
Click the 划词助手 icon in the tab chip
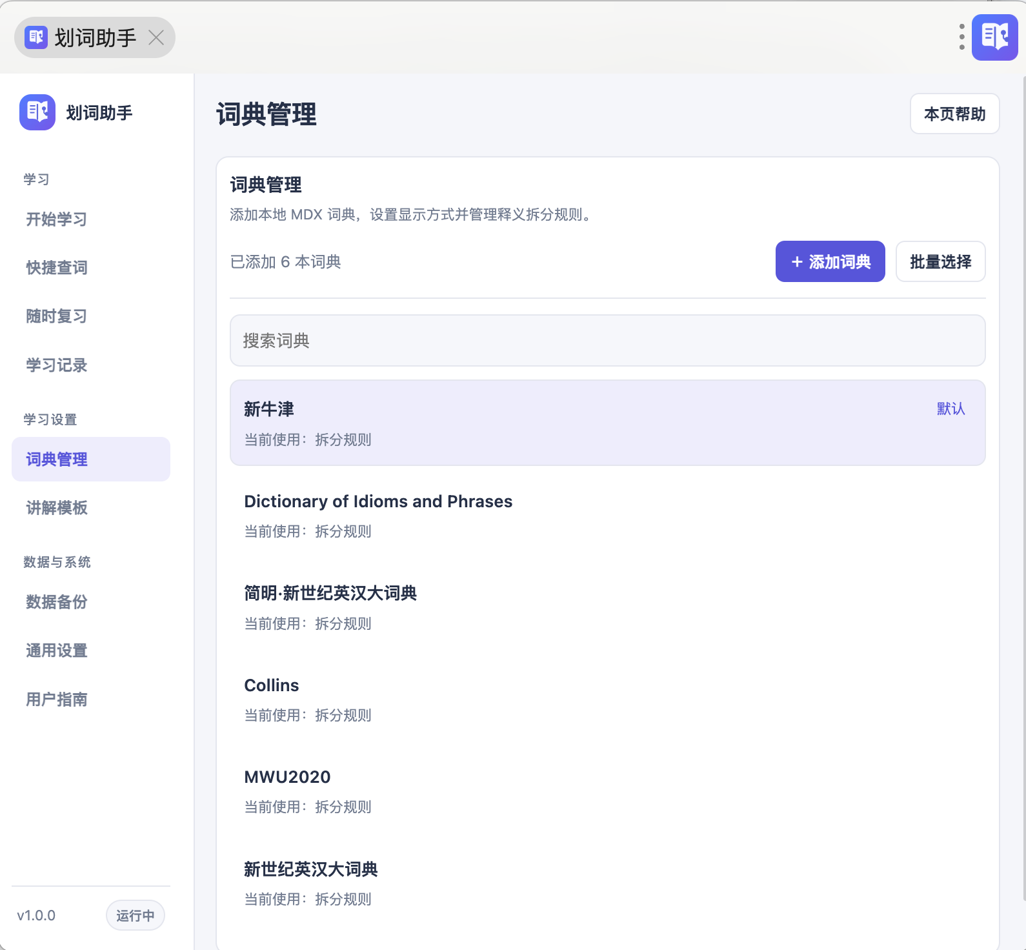click(x=36, y=37)
